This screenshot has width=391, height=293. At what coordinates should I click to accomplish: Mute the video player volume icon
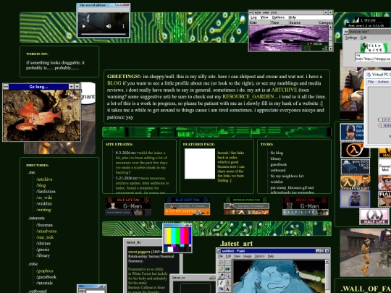tap(109, 26)
